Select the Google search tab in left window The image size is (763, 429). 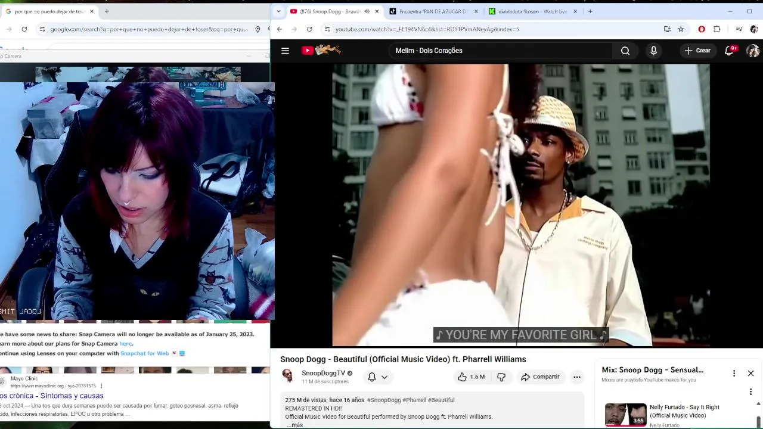click(49, 11)
